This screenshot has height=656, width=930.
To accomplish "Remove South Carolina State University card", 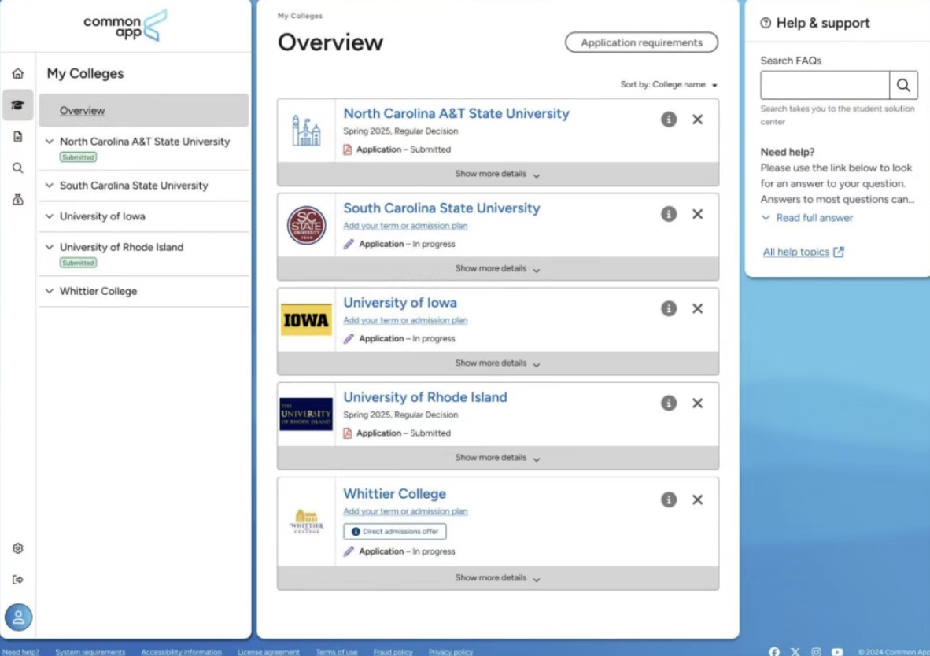I will click(x=697, y=214).
